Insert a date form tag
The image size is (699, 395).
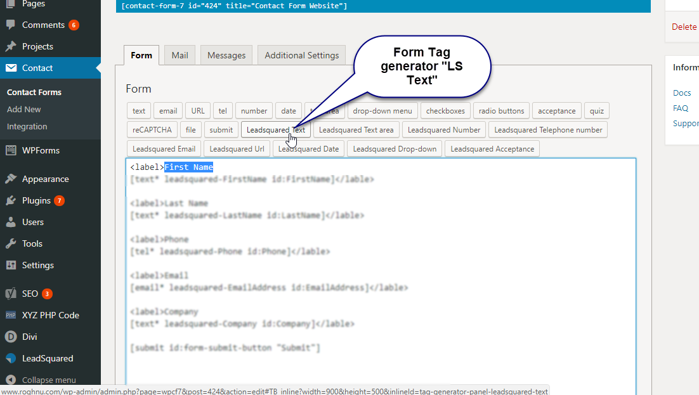[x=289, y=111]
